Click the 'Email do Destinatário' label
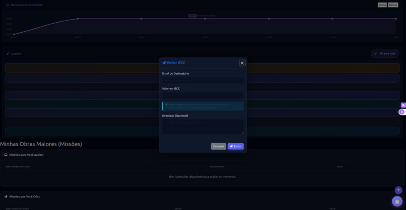Screen dimensions: 406x210 click(x=176, y=74)
